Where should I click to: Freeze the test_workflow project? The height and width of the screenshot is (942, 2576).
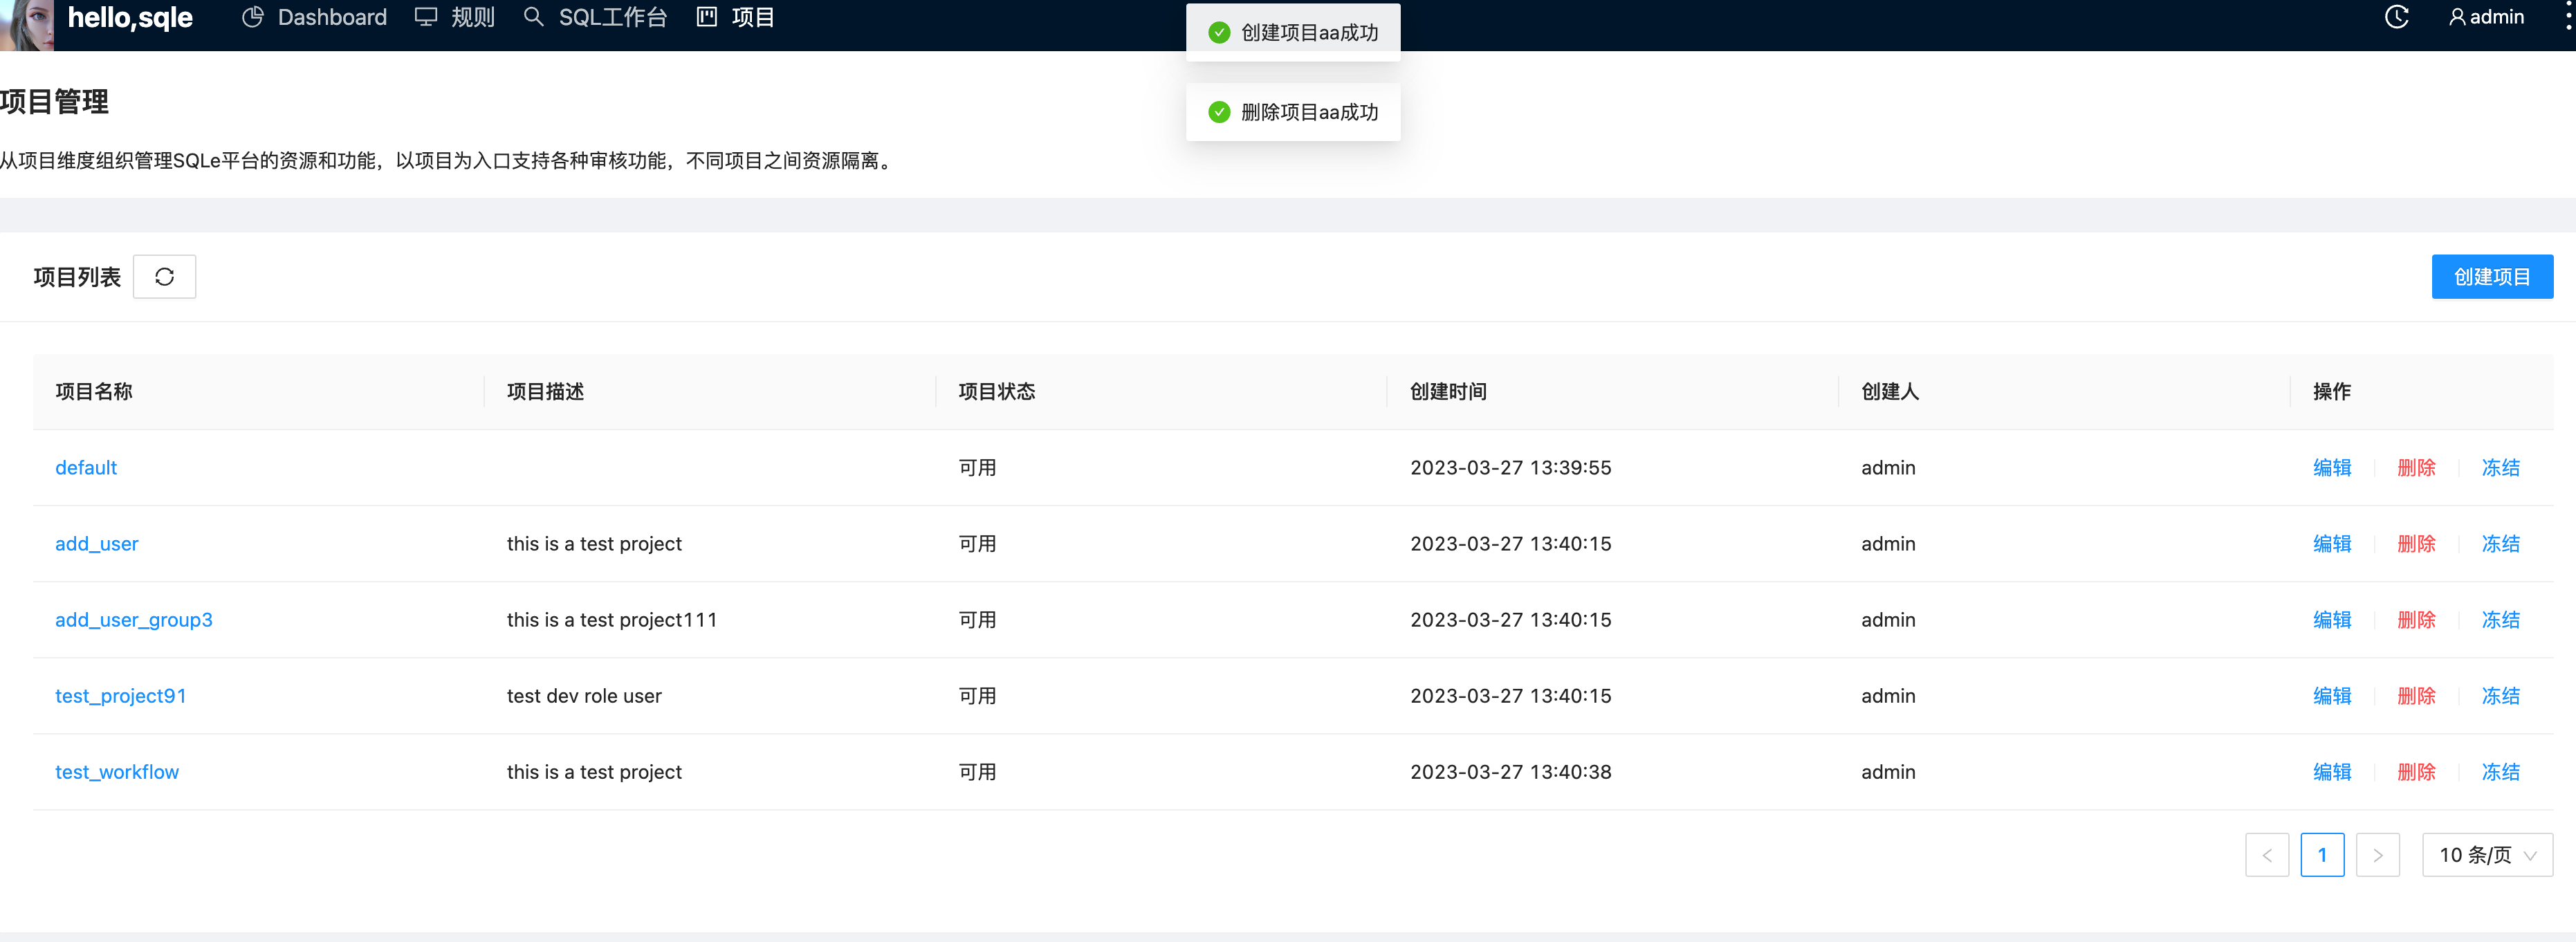(2499, 771)
